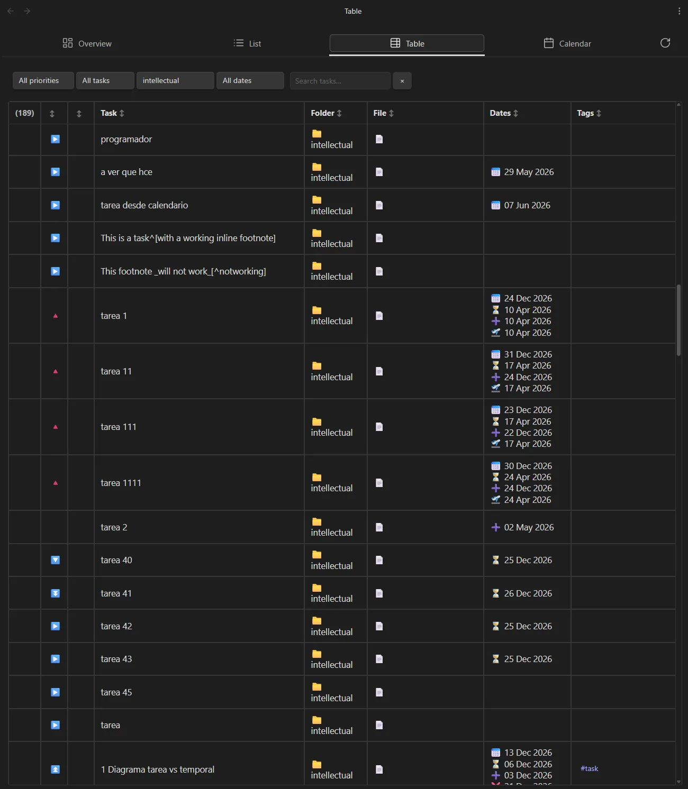
Task: Click task text 'programador'
Action: coord(126,139)
